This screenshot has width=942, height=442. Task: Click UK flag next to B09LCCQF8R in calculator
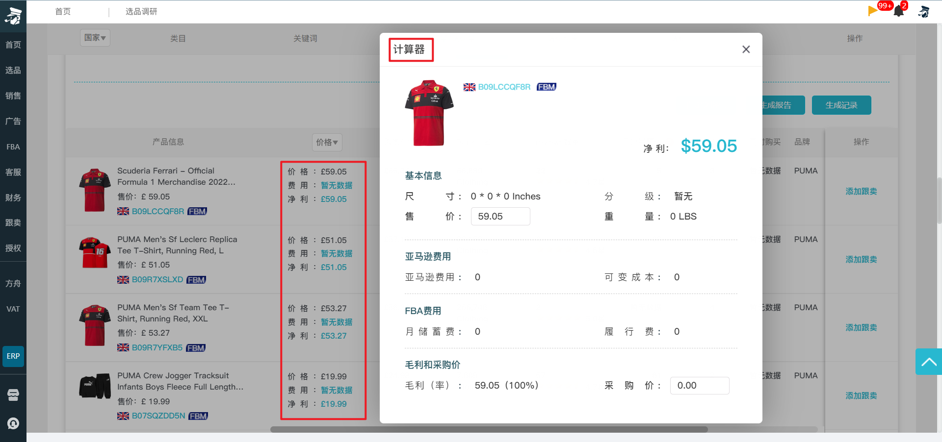[470, 87]
